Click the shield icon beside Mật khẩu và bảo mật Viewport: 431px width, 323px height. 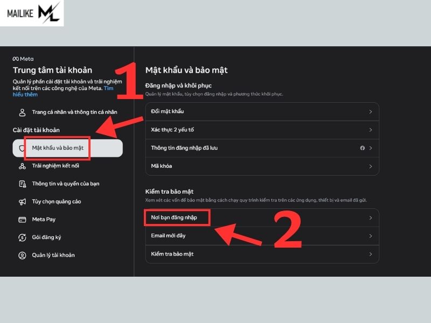(22, 149)
